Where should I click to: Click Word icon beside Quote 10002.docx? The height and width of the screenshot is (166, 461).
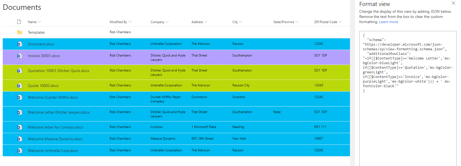pyautogui.click(x=20, y=86)
